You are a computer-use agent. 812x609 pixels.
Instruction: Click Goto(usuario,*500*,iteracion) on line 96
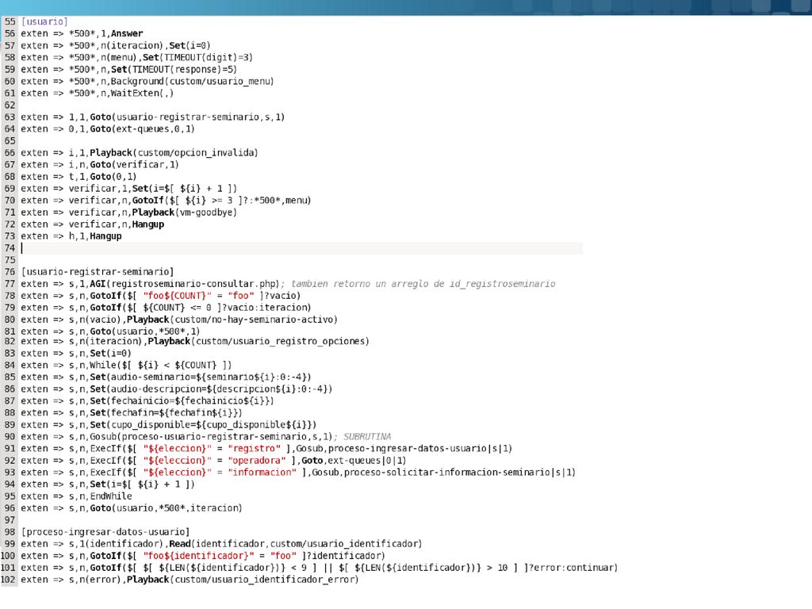coord(167,508)
